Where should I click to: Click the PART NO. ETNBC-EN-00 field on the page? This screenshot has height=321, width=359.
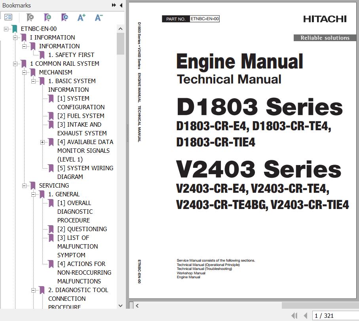pos(191,19)
